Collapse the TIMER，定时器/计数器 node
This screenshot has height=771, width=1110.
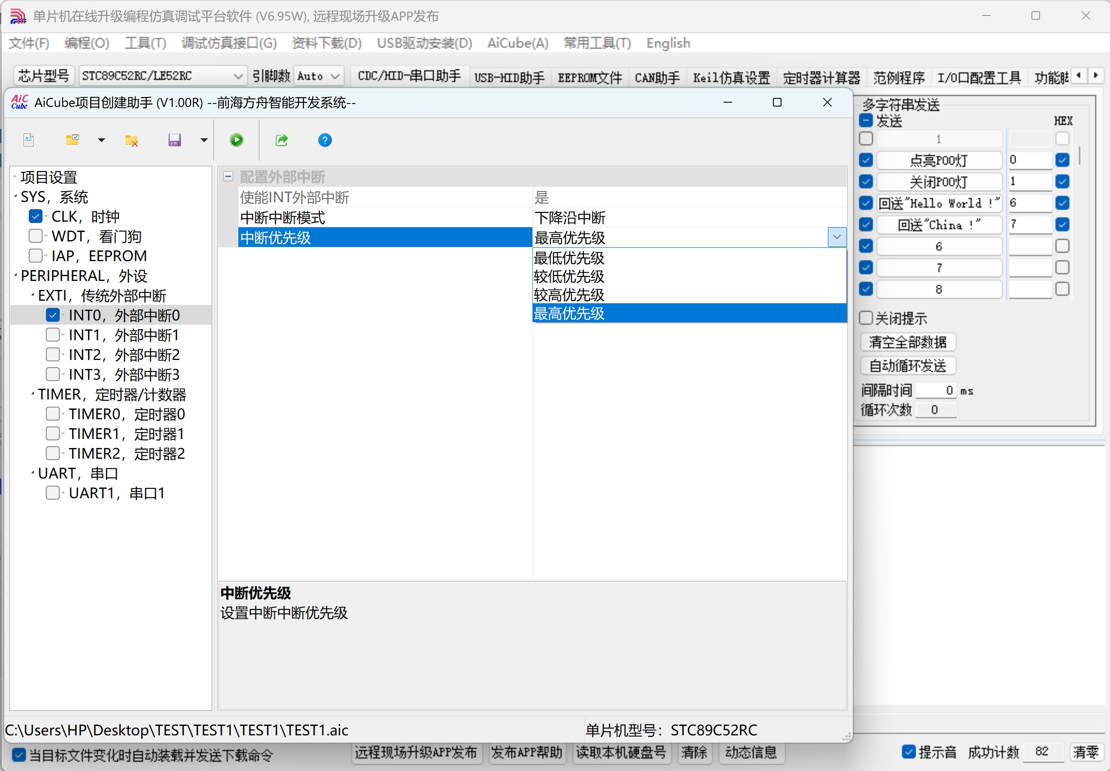point(33,394)
